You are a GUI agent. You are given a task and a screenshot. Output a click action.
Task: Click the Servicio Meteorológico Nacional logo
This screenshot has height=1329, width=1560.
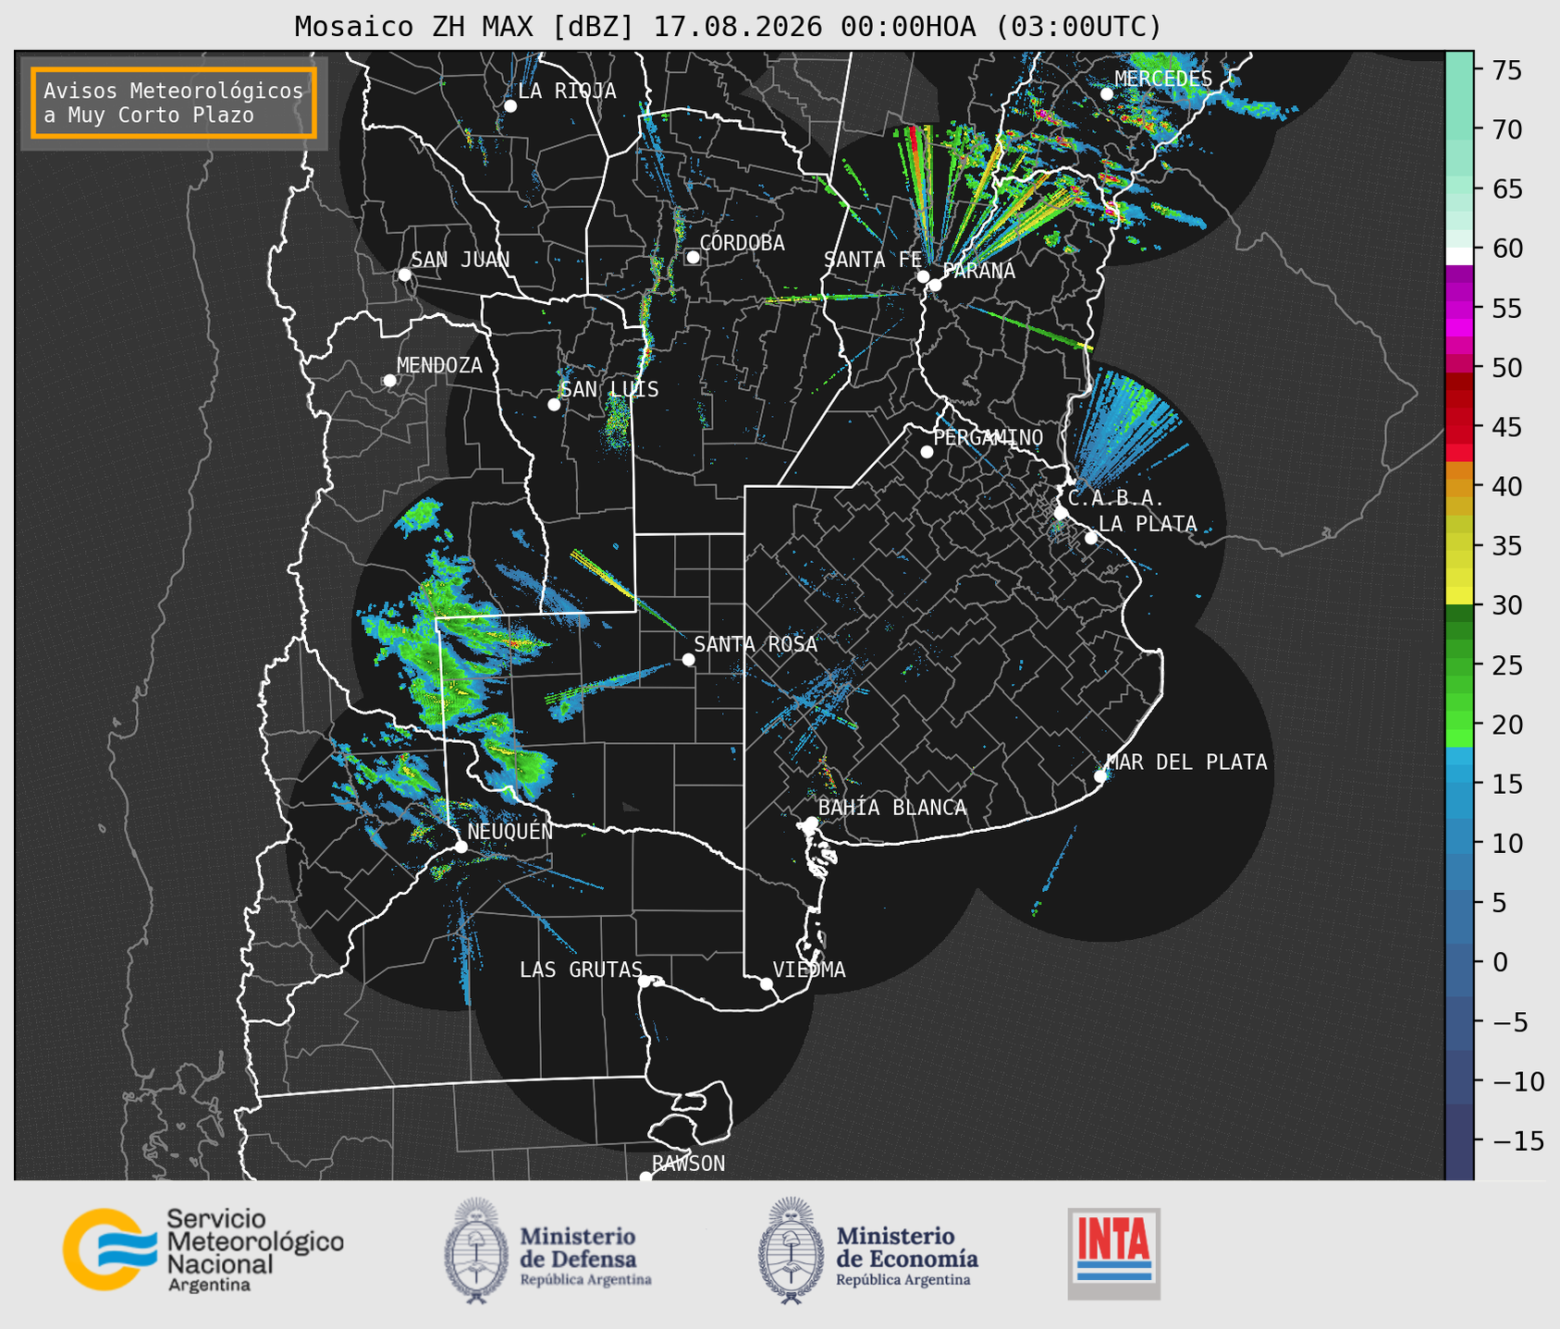[203, 1250]
